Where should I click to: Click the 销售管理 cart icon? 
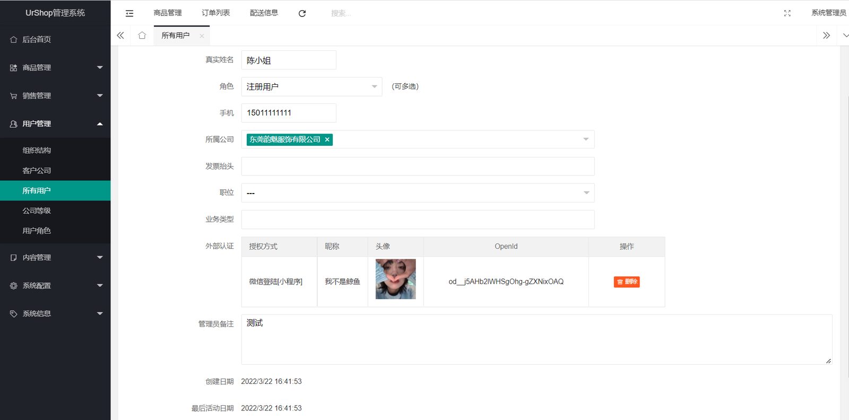tap(14, 96)
